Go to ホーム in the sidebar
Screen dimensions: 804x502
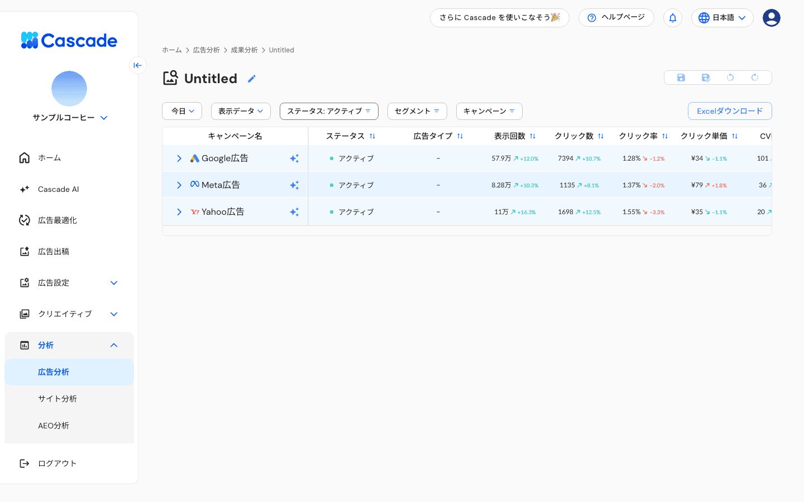click(x=69, y=158)
